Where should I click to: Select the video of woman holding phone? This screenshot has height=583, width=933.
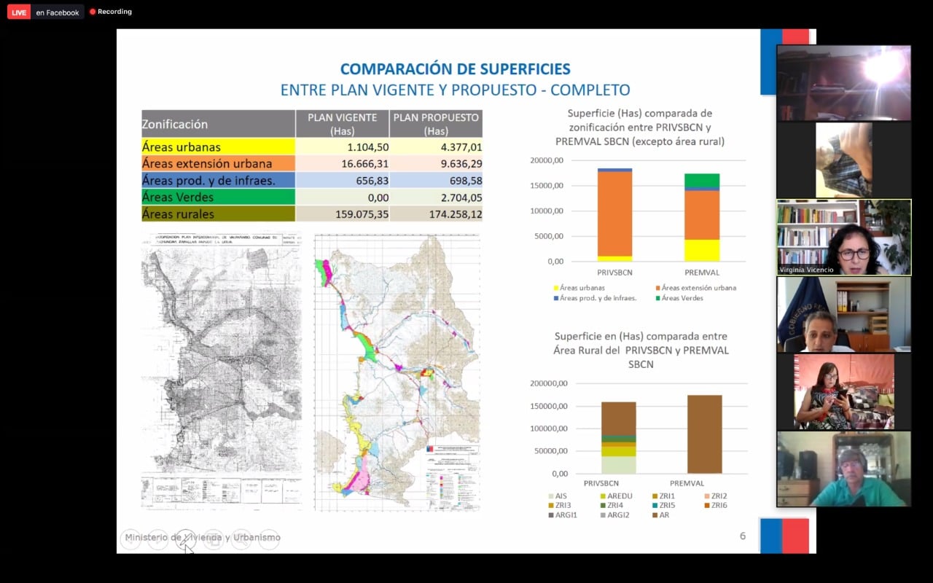pyautogui.click(x=844, y=392)
